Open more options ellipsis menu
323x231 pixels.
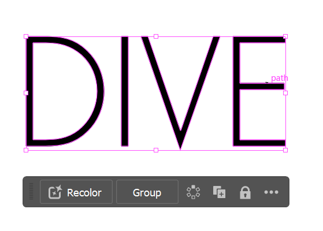tap(272, 192)
